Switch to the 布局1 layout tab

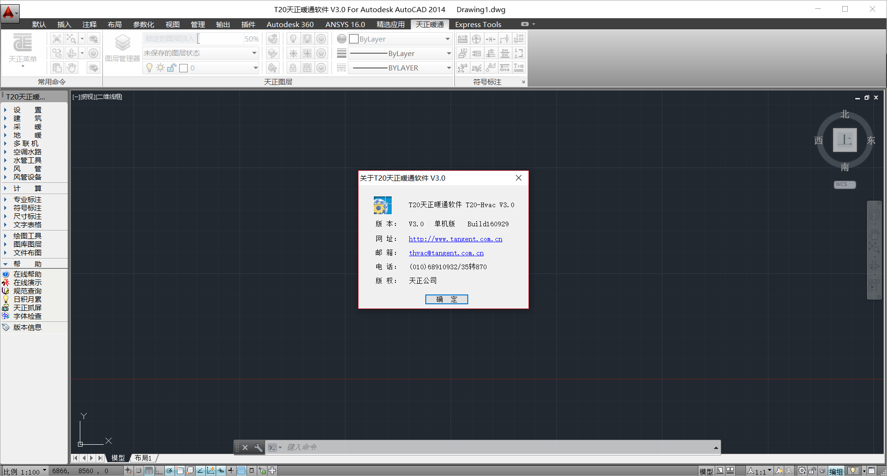click(x=143, y=458)
